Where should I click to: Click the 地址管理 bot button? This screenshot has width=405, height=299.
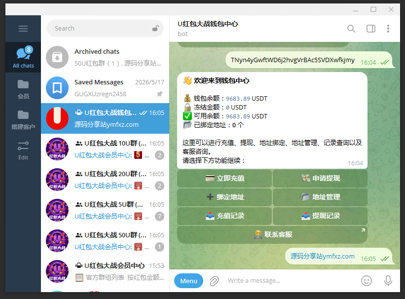click(320, 197)
